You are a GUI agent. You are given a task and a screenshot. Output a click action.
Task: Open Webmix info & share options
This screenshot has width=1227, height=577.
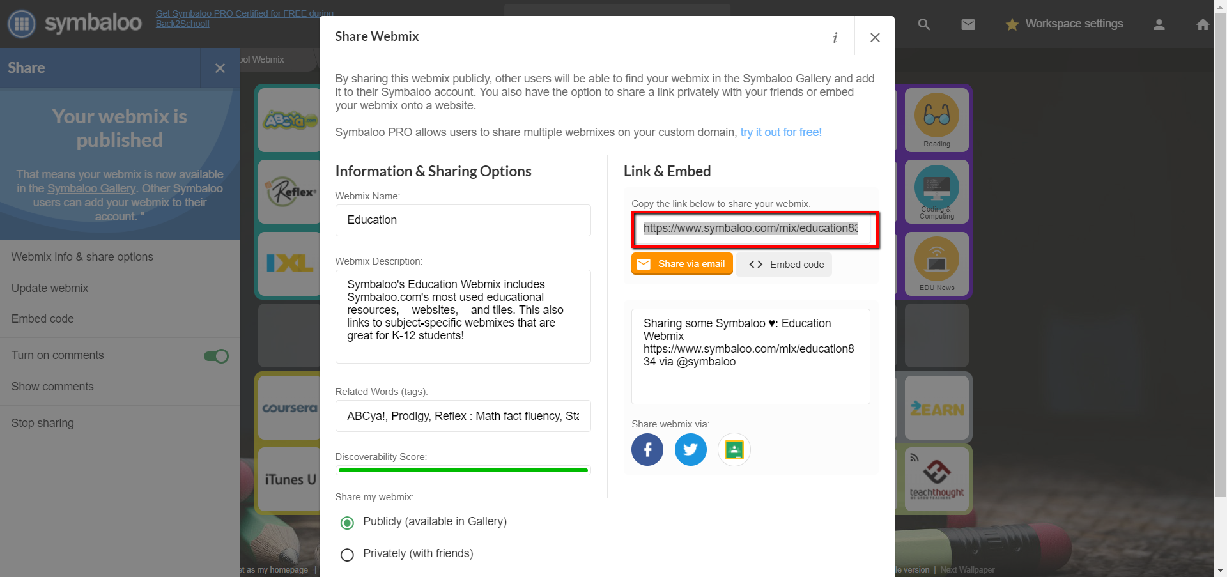click(82, 257)
